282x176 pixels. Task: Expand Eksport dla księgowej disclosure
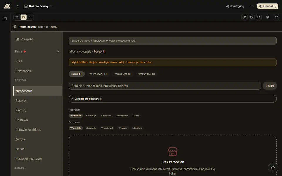pos(172,99)
